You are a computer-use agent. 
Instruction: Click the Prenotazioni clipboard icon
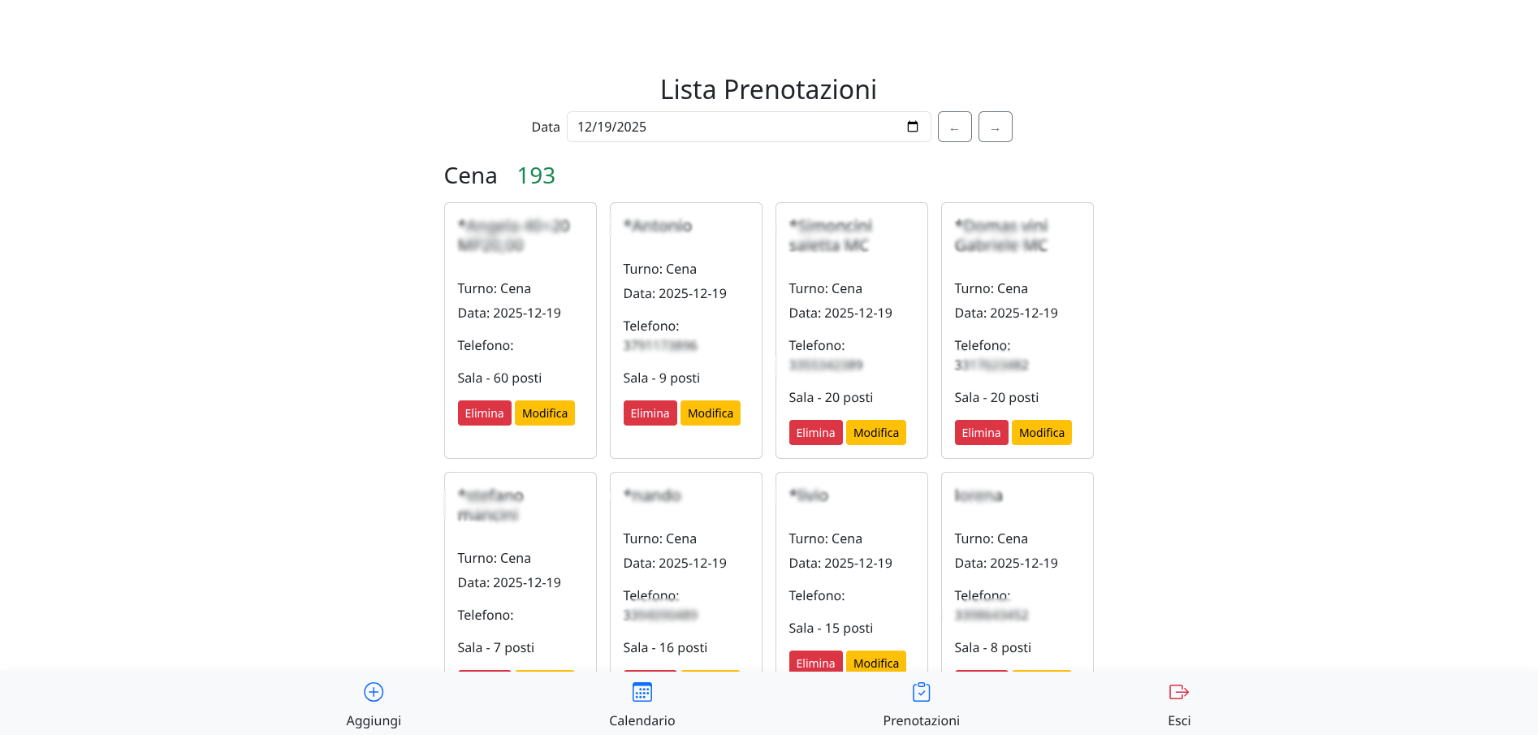(921, 692)
